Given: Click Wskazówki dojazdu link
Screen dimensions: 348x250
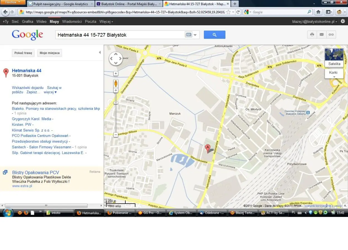Looking at the screenshot, I should tap(28, 87).
